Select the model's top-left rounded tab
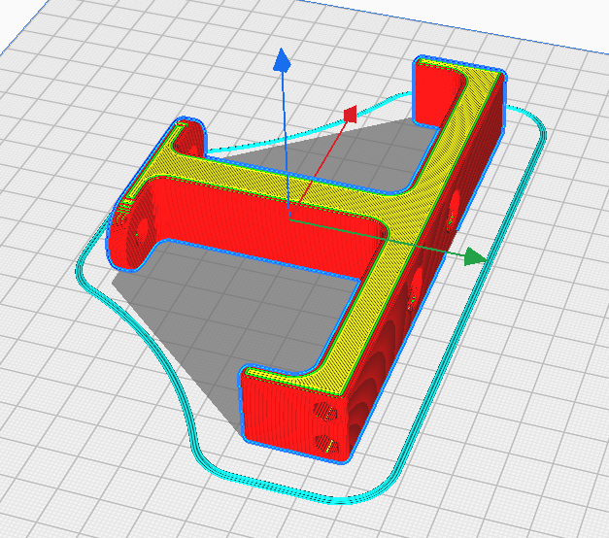 (188, 136)
